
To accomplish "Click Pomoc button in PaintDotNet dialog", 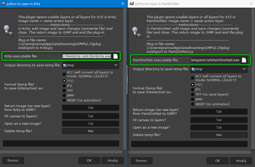I will coord(141,161).
